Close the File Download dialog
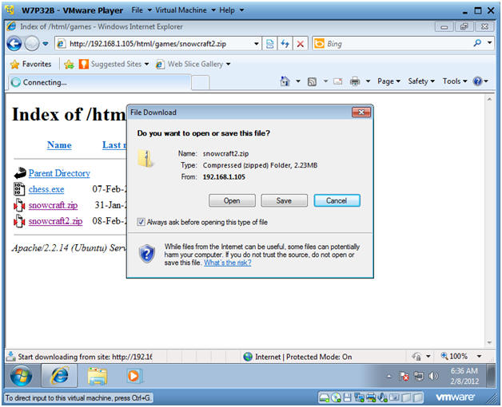 361,113
